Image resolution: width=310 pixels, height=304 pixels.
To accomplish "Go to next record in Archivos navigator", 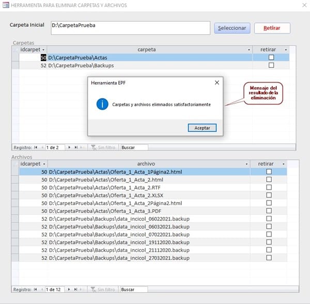I will point(69,290).
